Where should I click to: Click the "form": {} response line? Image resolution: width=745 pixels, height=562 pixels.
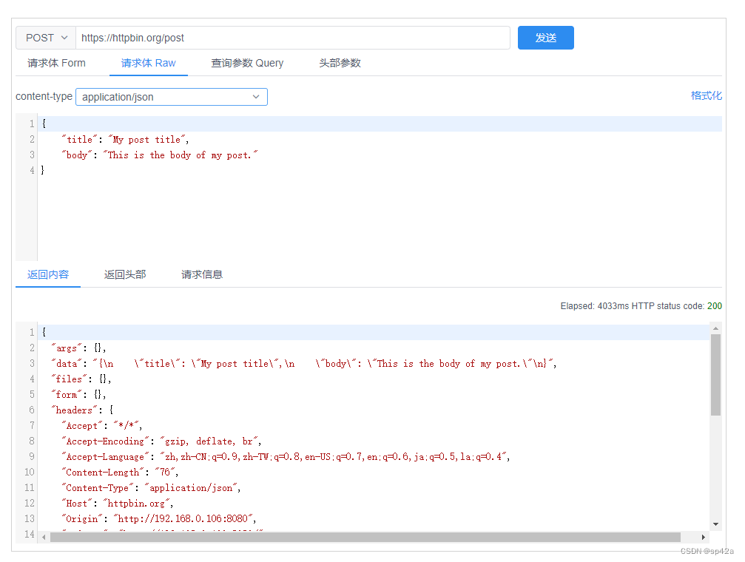coord(78,394)
